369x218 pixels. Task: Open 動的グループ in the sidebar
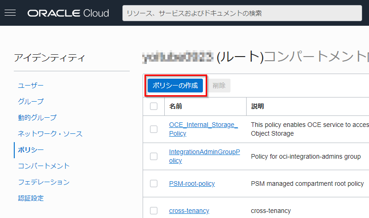tap(37, 118)
